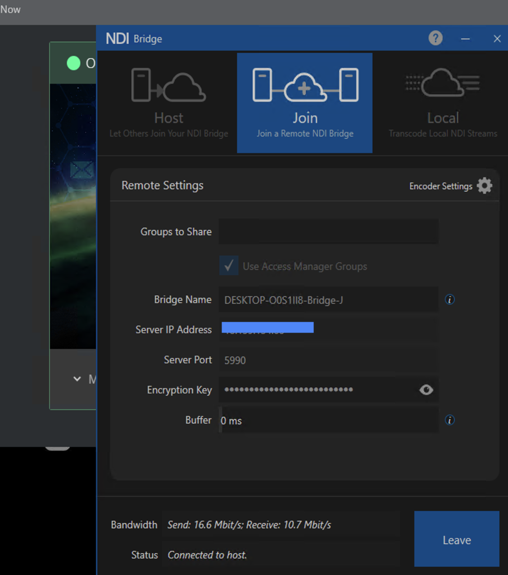Click the Leave button
This screenshot has width=508, height=575.
457,539
